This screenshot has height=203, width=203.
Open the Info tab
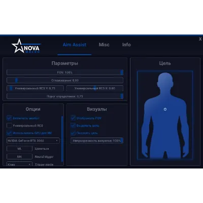tap(126, 45)
